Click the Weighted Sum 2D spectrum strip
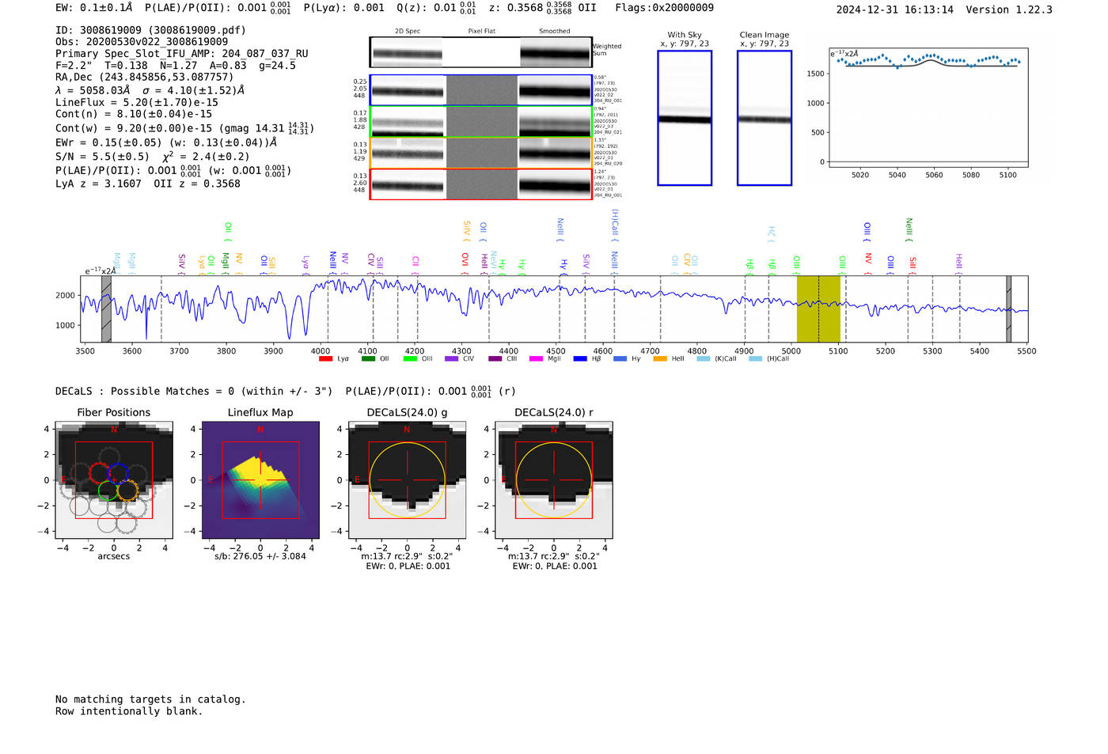 point(481,52)
